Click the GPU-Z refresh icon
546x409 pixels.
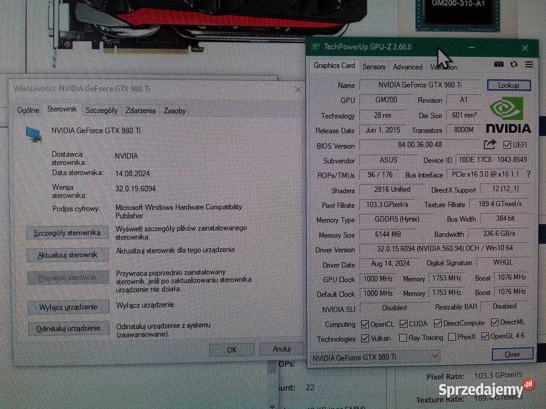point(514,65)
